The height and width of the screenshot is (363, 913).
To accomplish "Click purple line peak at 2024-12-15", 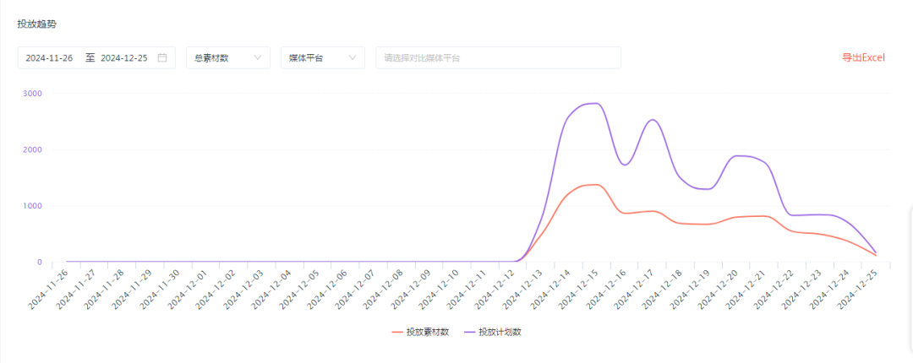I will tap(596, 103).
